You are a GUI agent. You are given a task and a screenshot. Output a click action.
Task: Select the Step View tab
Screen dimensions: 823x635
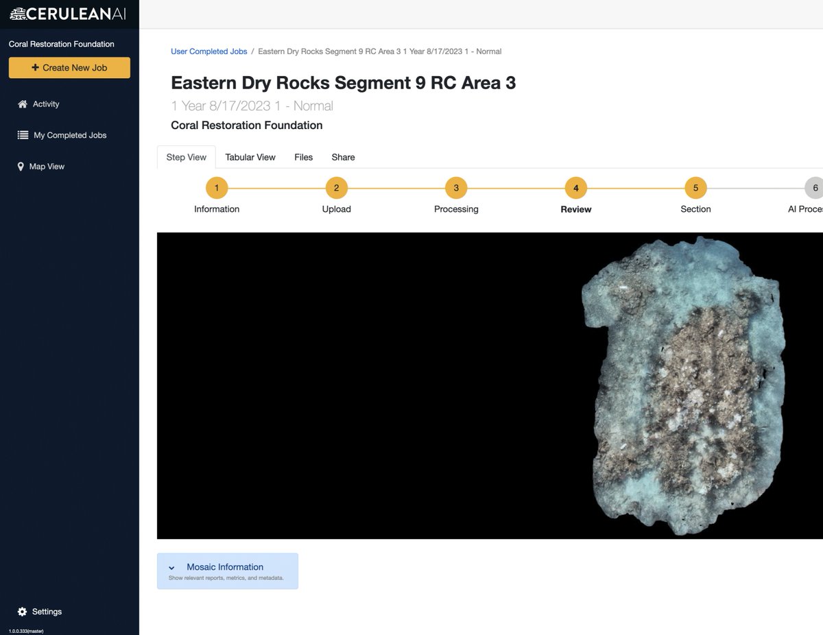tap(186, 157)
